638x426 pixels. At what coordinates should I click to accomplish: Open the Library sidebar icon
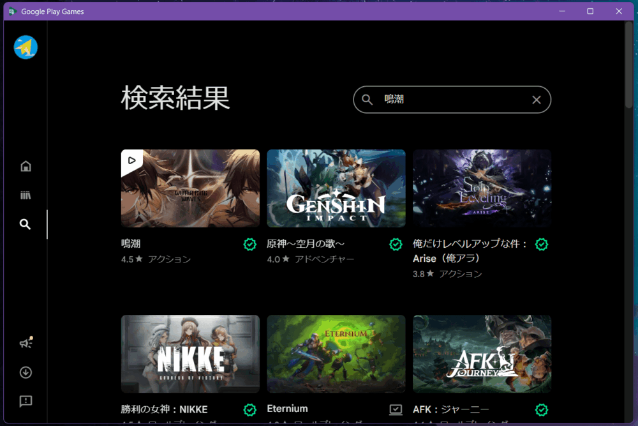(x=26, y=195)
